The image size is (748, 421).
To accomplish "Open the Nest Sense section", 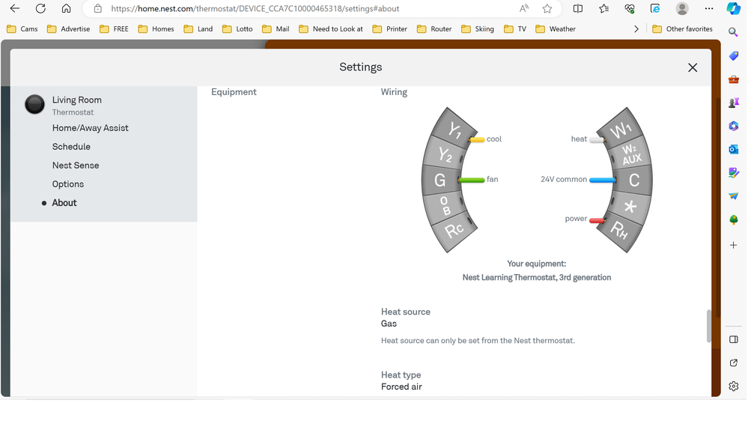I will tap(76, 166).
